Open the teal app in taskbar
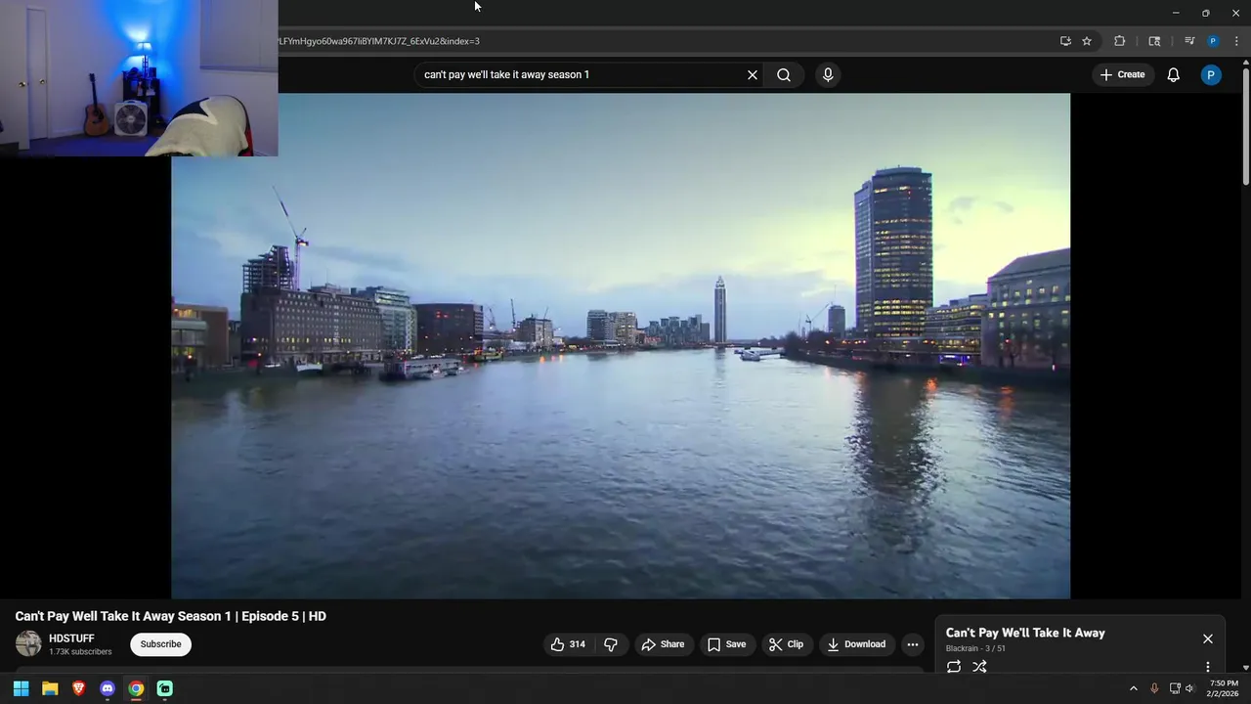1251x704 pixels. pyautogui.click(x=165, y=688)
